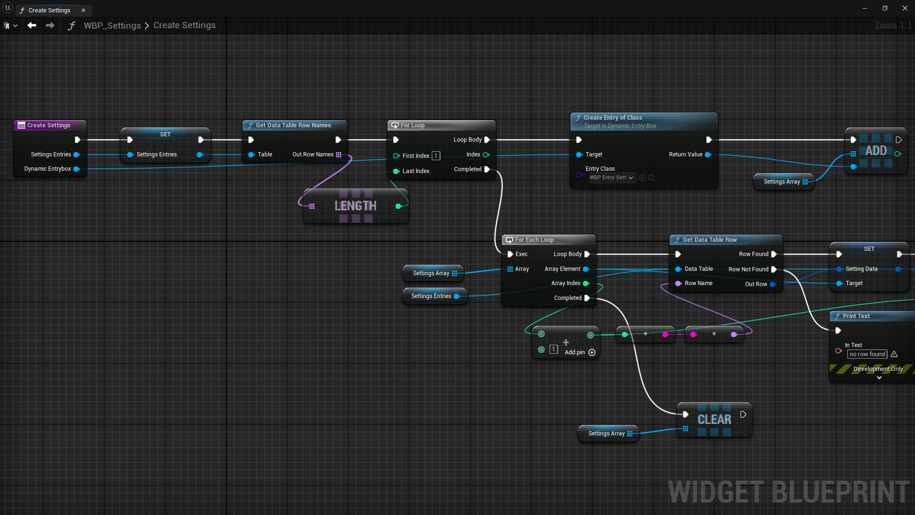Click WBP_Settings breadcrumb link
The image size is (915, 515).
(112, 25)
